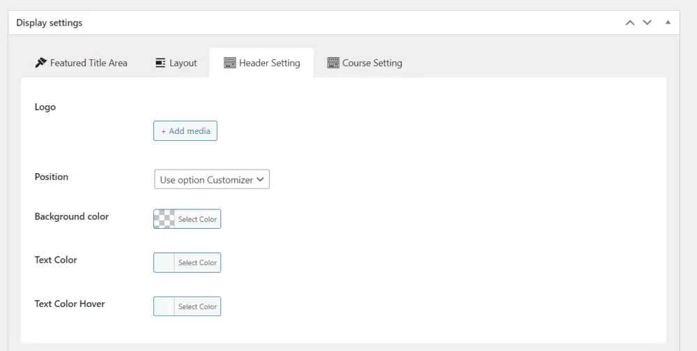Click the Background color label

[x=72, y=216]
